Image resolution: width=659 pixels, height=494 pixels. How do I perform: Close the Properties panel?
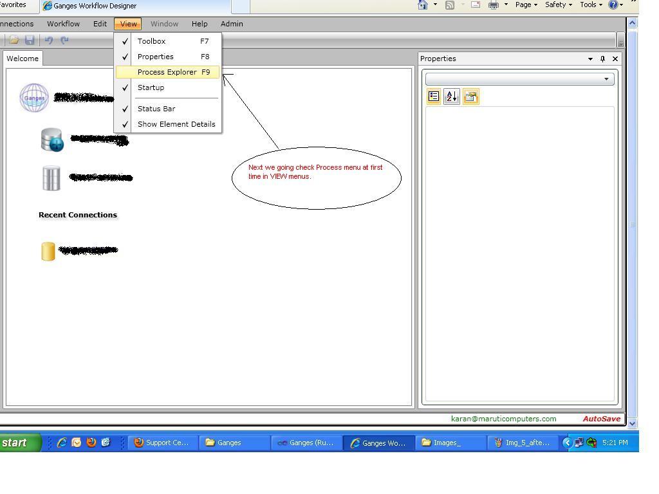[615, 59]
